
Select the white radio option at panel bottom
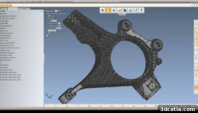coord(48,36)
